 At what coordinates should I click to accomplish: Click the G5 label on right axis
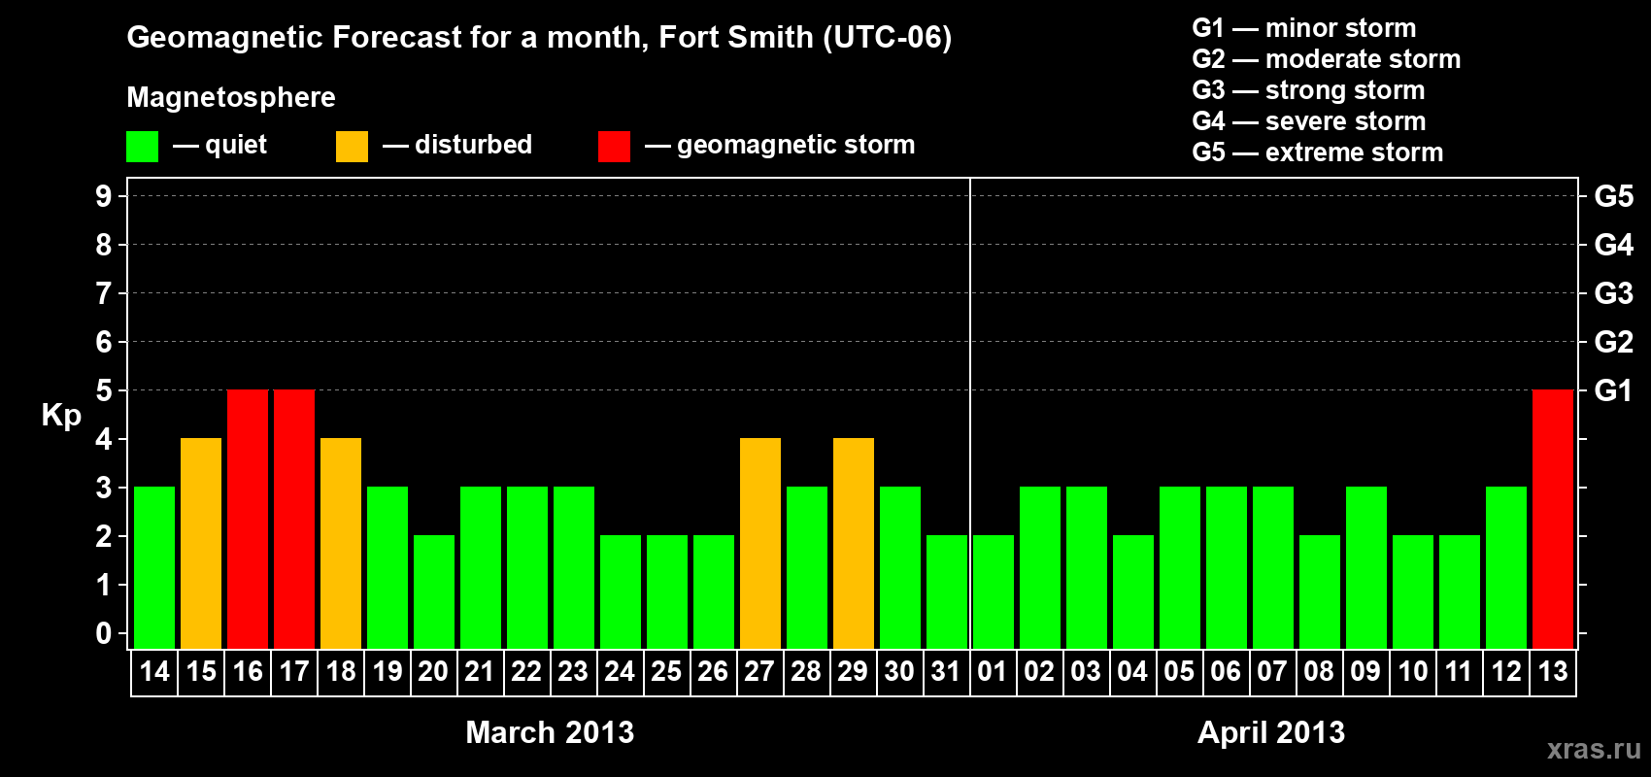point(1613,196)
